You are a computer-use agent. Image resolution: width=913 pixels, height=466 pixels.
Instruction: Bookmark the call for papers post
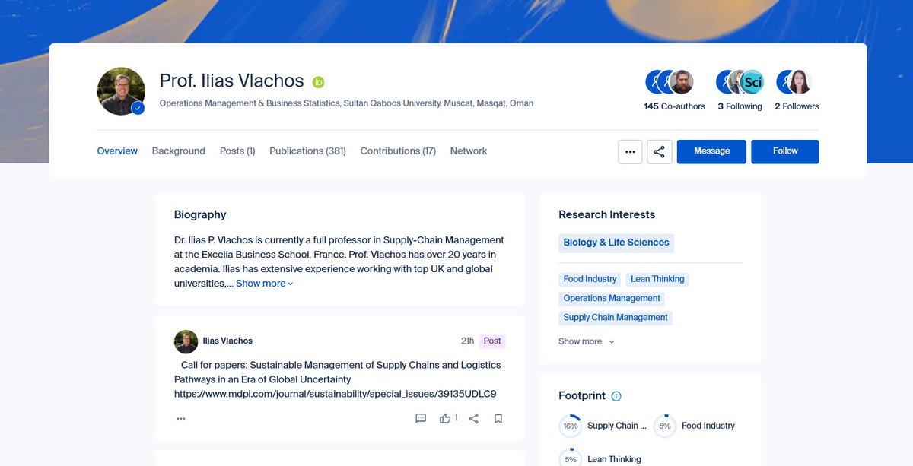pyautogui.click(x=498, y=418)
